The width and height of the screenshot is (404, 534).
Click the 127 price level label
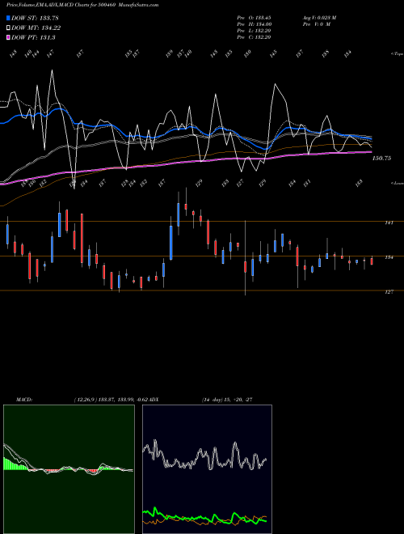click(x=389, y=292)
